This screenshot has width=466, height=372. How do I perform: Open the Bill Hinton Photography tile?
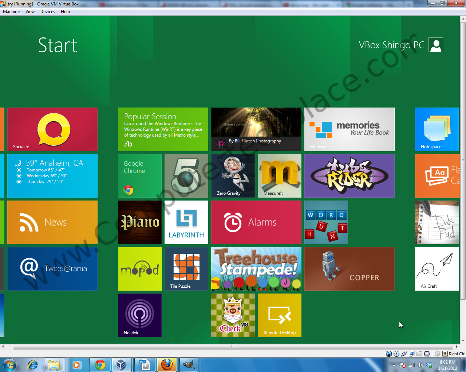tap(256, 129)
